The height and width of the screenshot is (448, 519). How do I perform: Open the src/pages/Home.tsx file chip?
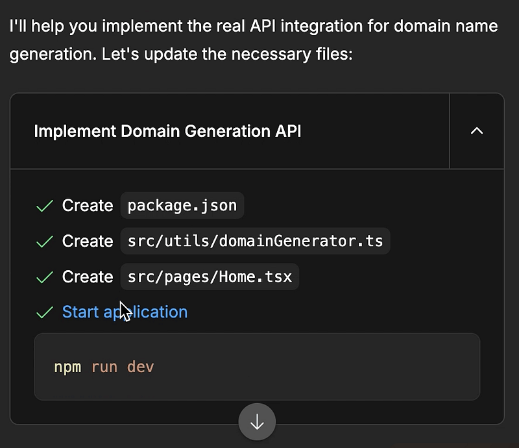(209, 277)
